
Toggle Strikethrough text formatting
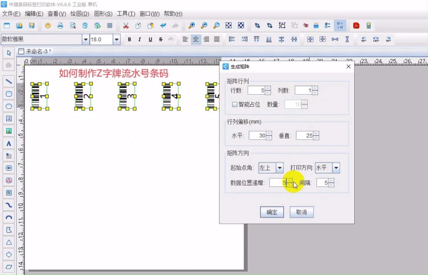click(x=161, y=39)
